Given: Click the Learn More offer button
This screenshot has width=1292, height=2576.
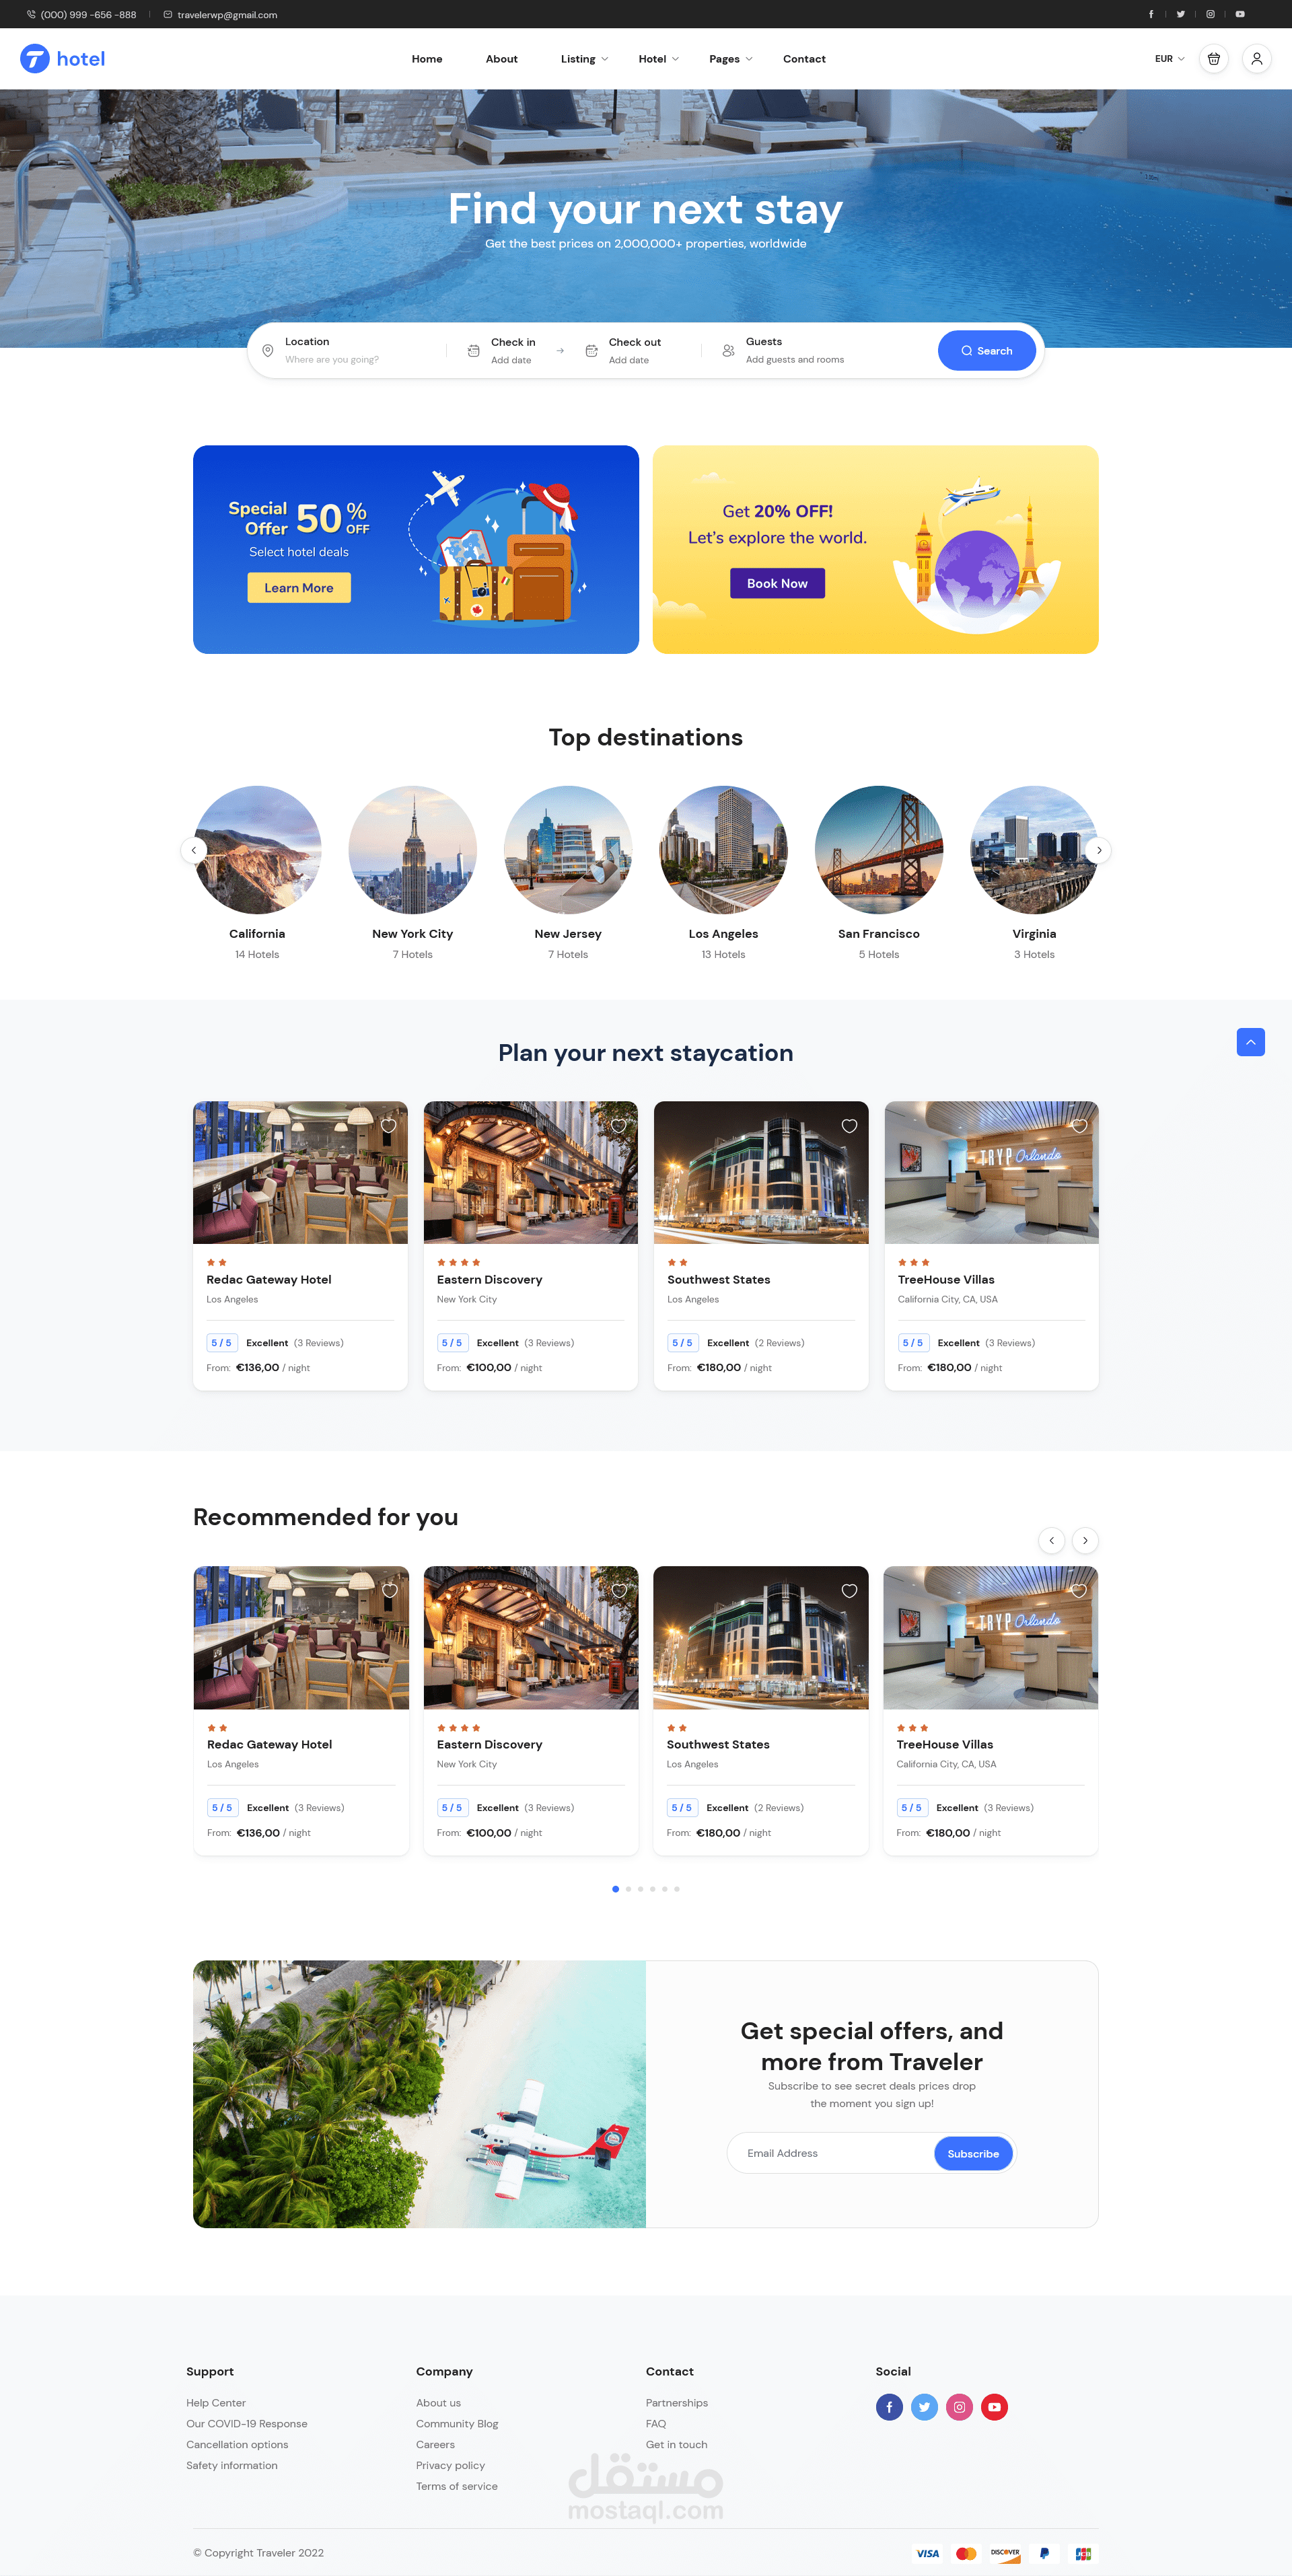Looking at the screenshot, I should click(x=299, y=588).
